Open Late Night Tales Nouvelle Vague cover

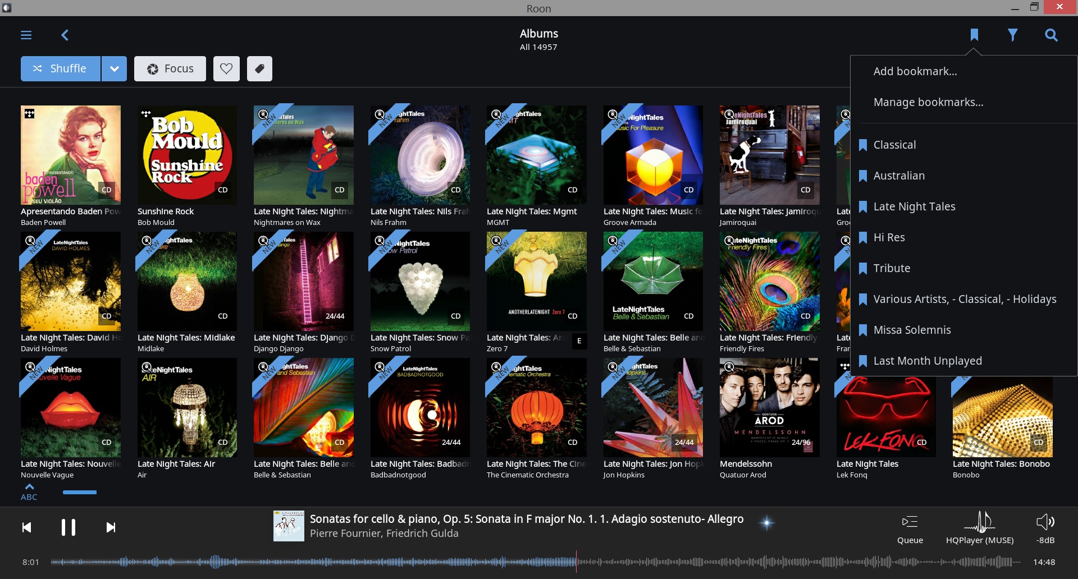pos(71,407)
